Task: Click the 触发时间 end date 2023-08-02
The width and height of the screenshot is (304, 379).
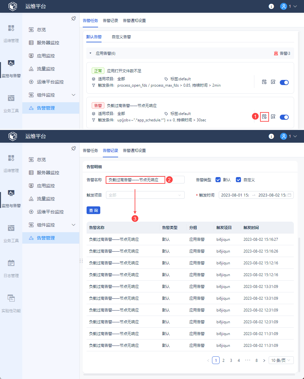Action: click(272, 195)
